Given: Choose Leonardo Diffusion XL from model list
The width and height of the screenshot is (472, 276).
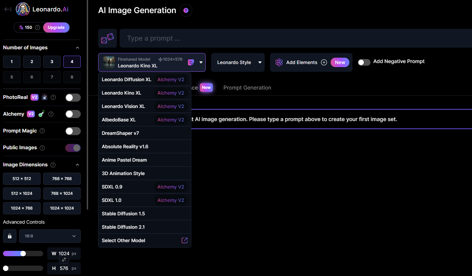Looking at the screenshot, I should 145,79.
